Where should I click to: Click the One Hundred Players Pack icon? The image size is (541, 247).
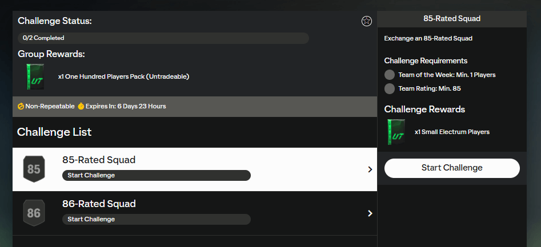pos(34,76)
